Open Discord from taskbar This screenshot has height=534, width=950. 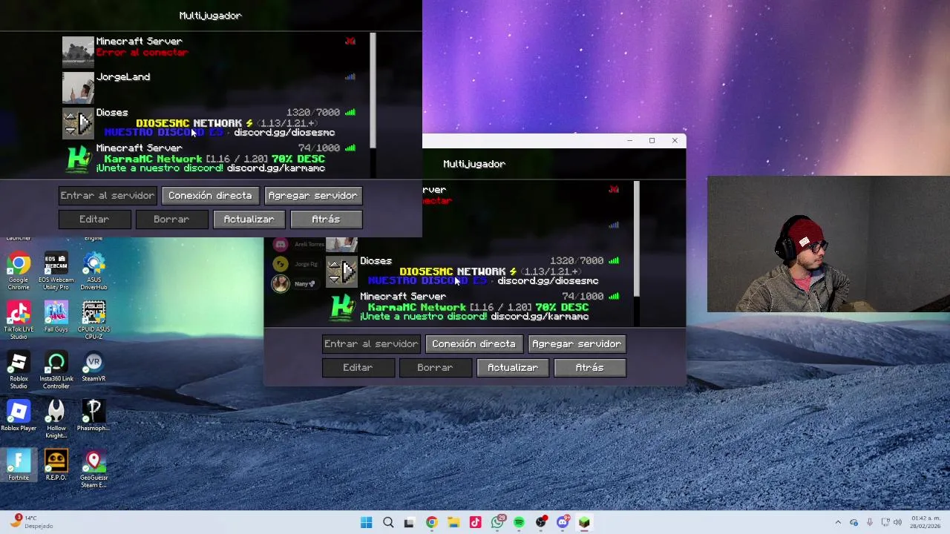click(x=563, y=522)
